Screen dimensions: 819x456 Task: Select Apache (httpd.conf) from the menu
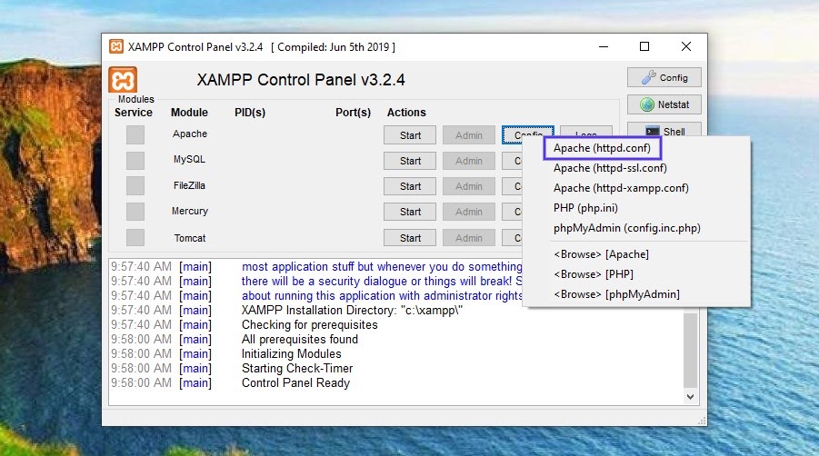click(603, 148)
